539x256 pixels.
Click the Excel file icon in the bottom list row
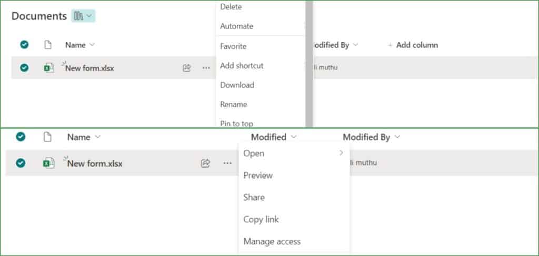tap(49, 163)
